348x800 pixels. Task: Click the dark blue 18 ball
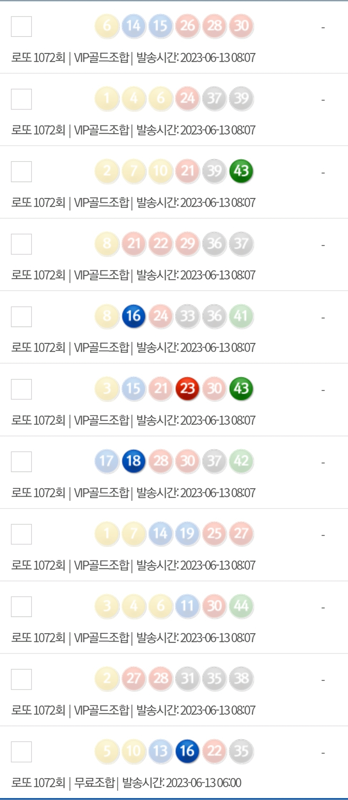(134, 461)
